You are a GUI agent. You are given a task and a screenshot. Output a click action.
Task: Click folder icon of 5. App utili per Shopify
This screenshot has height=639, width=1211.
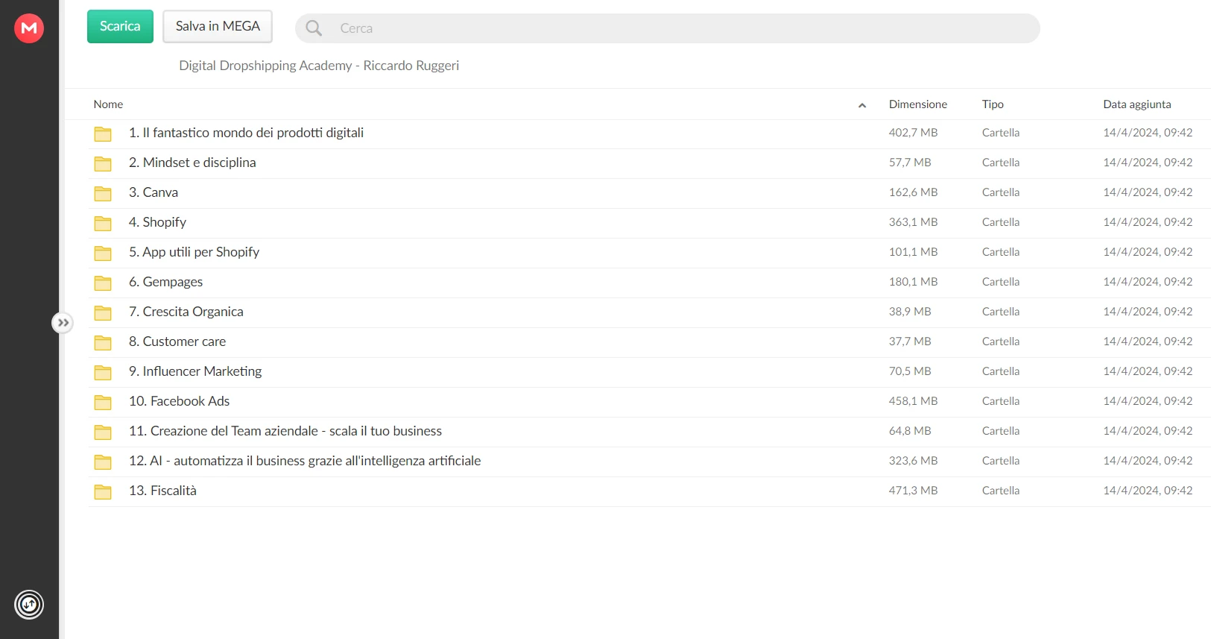click(x=103, y=253)
